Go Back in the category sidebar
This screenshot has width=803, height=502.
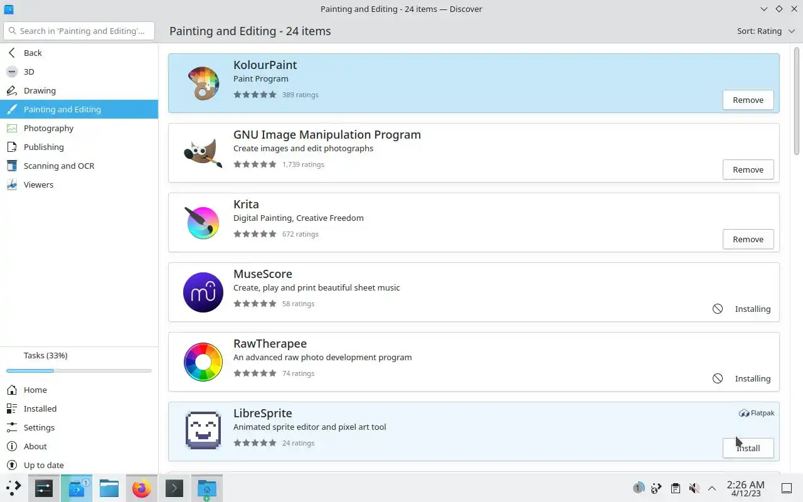click(79, 53)
